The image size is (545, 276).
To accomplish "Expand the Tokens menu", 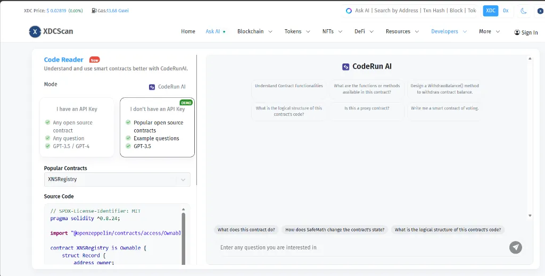I will point(297,31).
